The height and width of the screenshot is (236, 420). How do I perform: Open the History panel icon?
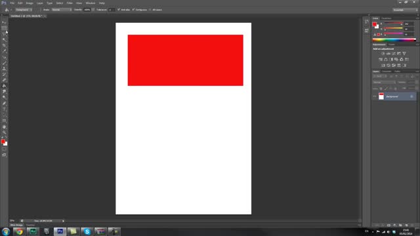[x=366, y=22]
